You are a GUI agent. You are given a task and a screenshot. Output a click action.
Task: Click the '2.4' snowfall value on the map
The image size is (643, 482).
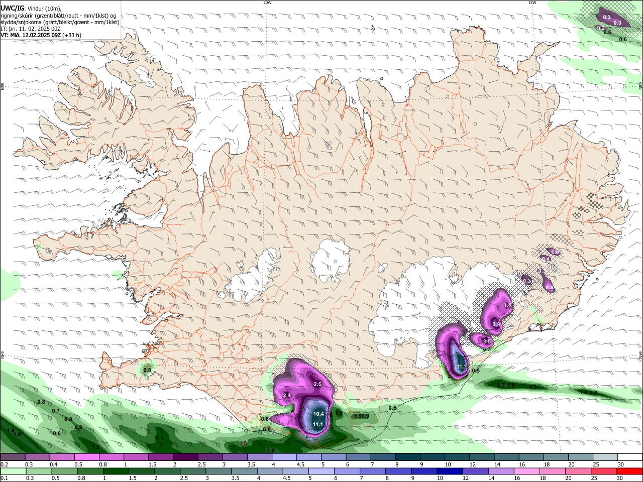(287, 396)
